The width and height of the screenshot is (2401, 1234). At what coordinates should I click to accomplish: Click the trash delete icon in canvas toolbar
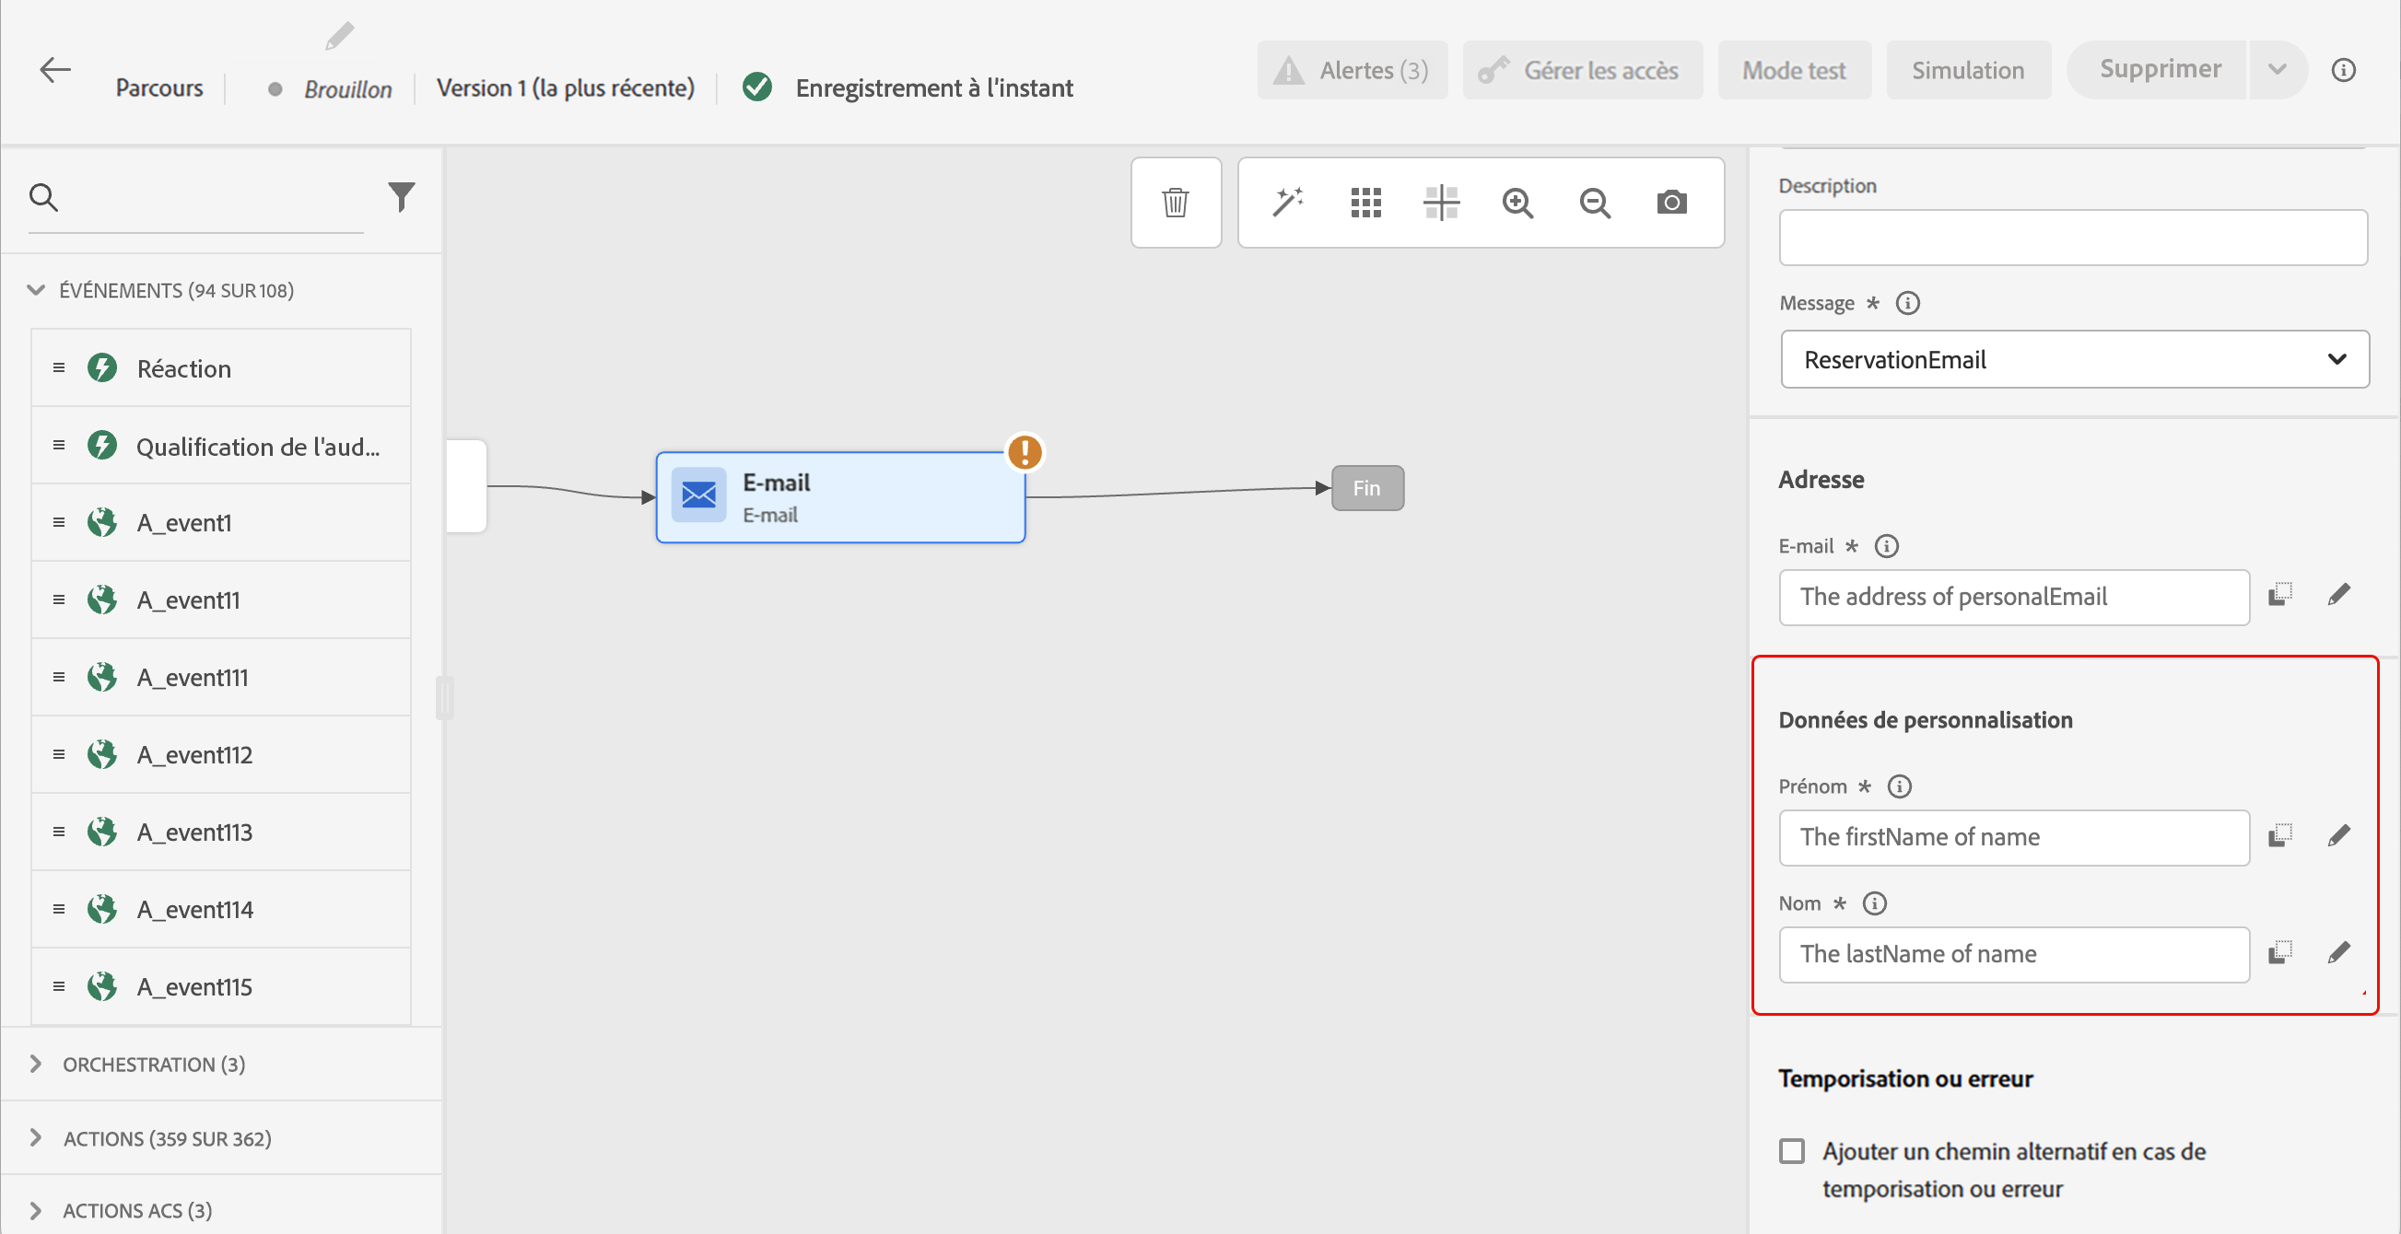click(x=1176, y=202)
